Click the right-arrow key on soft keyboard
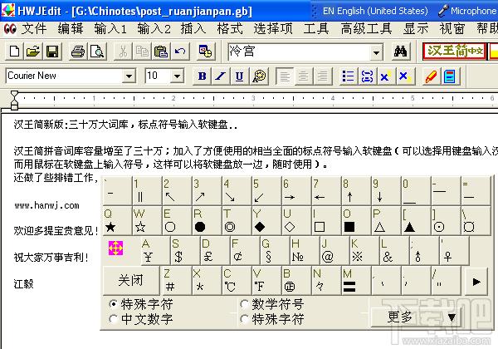498x349 pixels. (476, 282)
